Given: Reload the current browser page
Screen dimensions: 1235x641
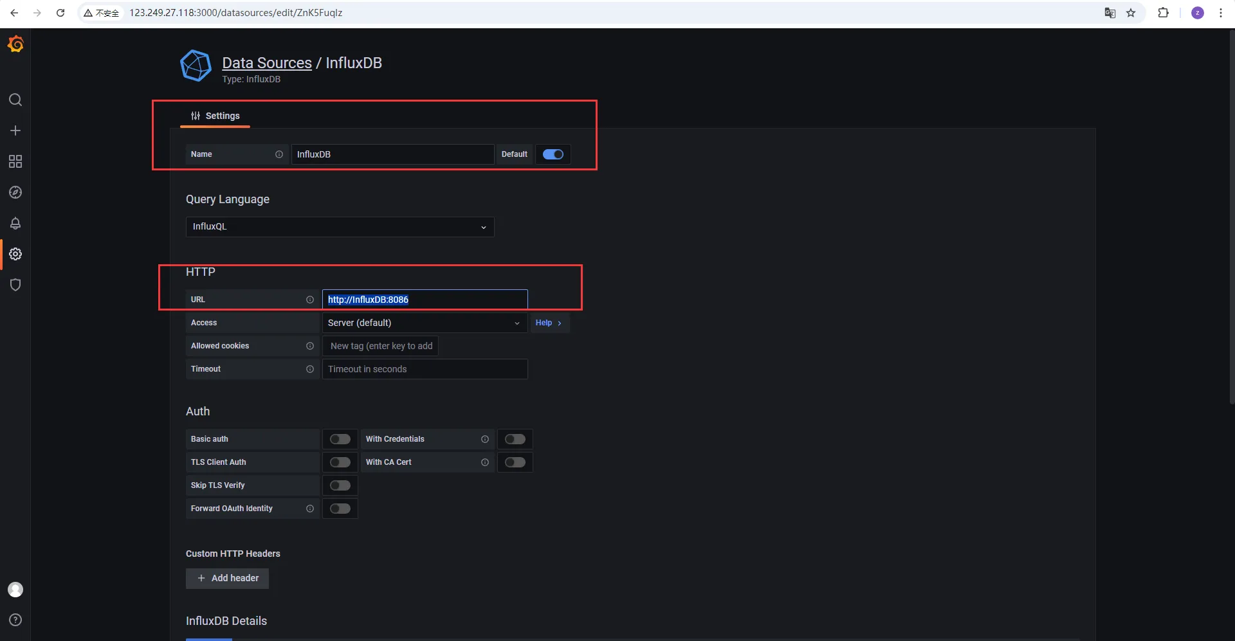Looking at the screenshot, I should (x=60, y=13).
